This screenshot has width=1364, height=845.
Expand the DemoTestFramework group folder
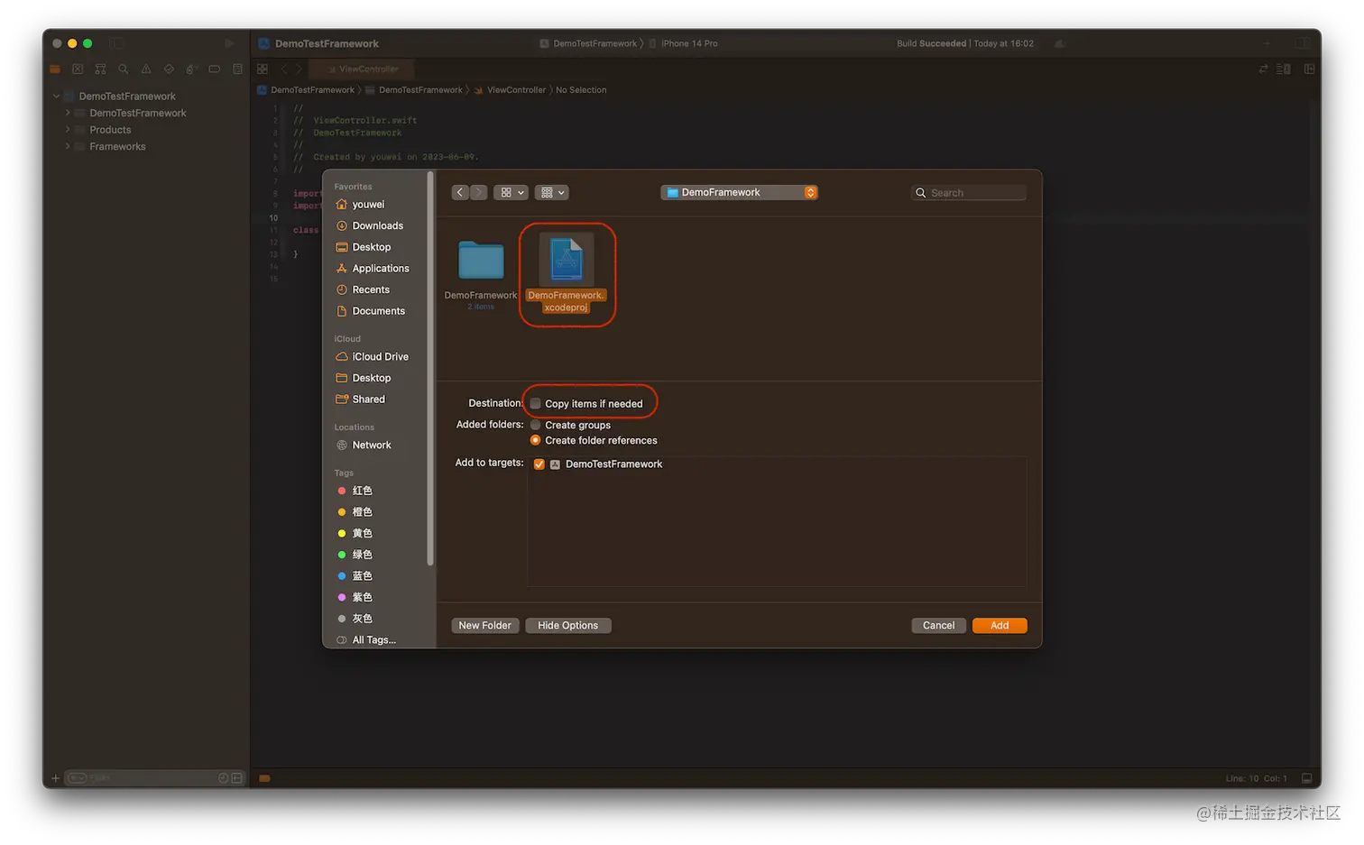coord(68,113)
